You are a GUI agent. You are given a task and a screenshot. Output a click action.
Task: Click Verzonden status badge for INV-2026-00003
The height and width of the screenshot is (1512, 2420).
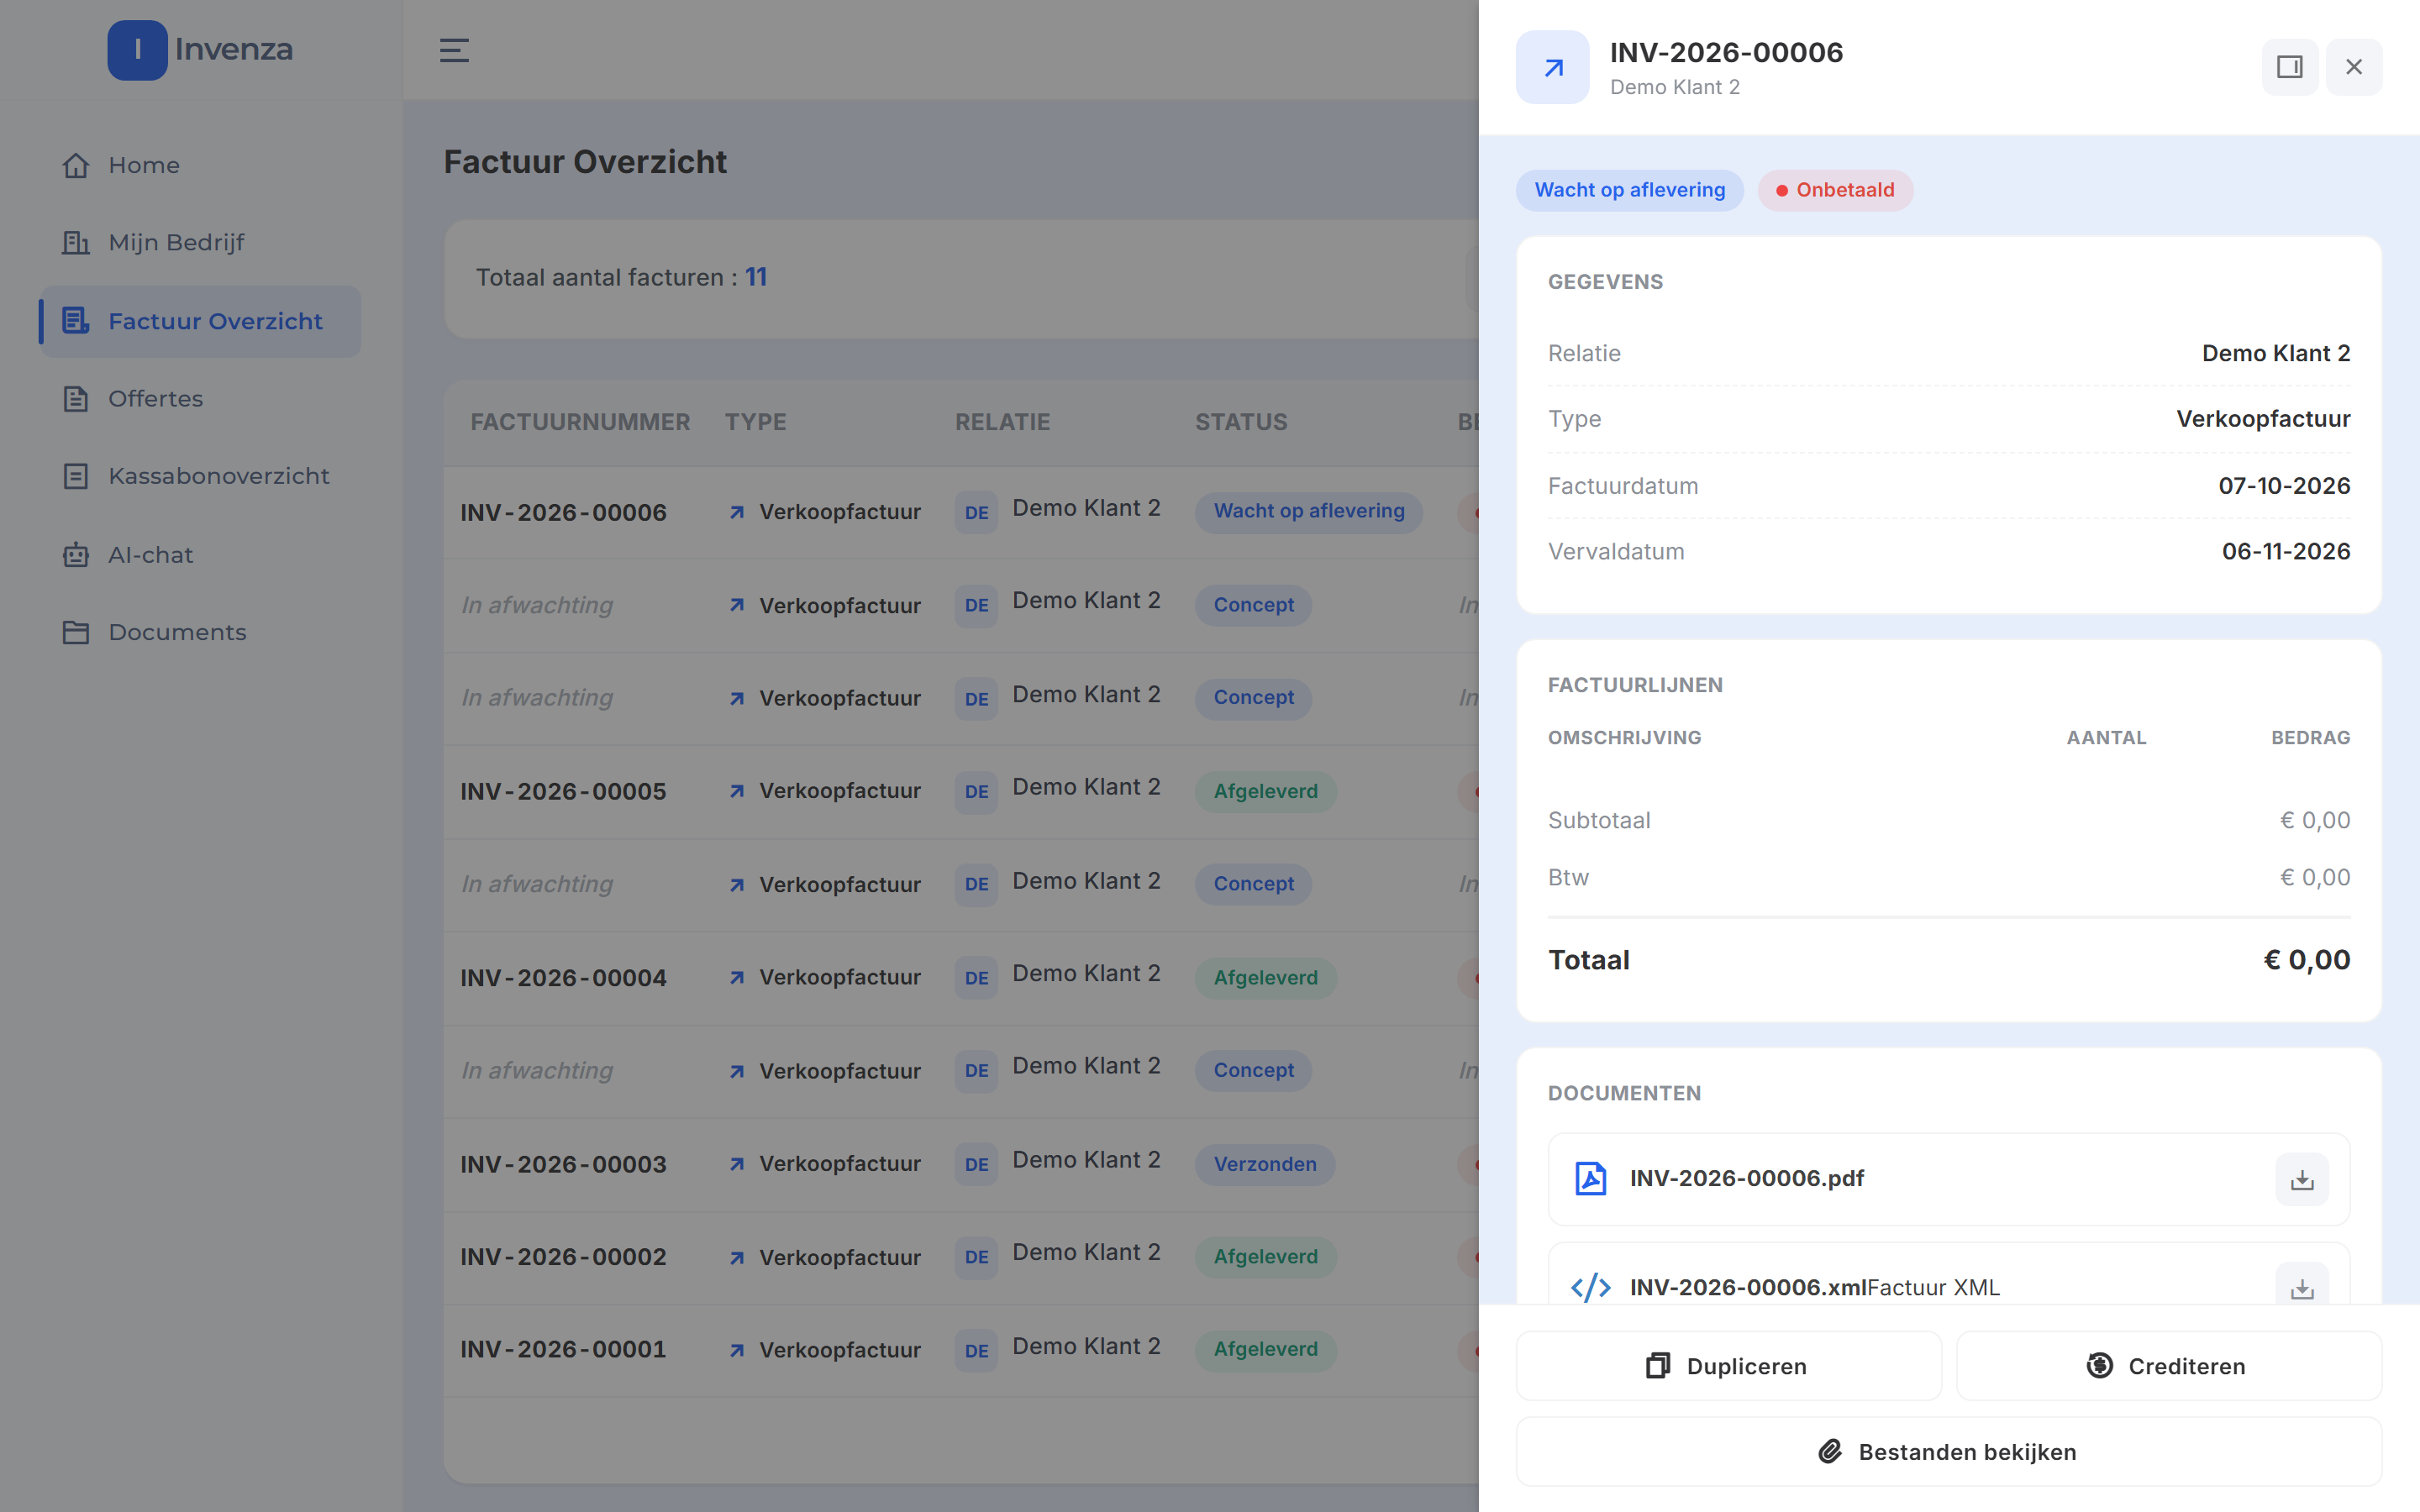coord(1265,1165)
